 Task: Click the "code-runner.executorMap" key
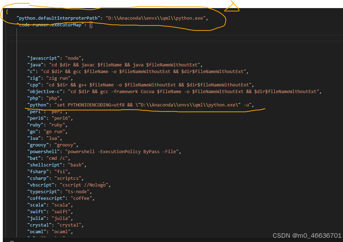[x=50, y=25]
